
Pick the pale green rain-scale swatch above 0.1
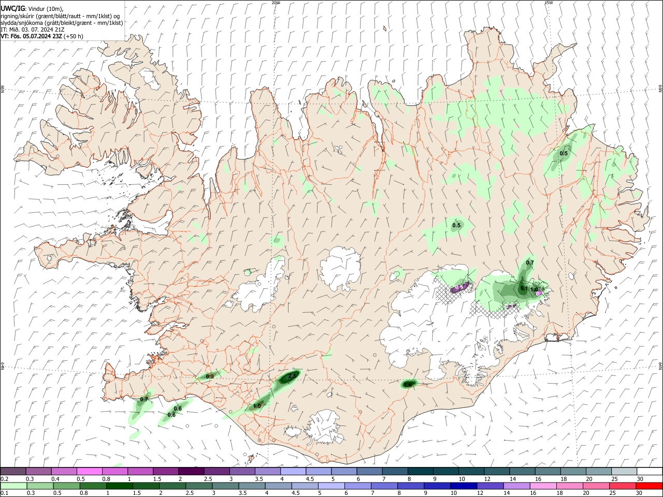pyautogui.click(x=13, y=486)
